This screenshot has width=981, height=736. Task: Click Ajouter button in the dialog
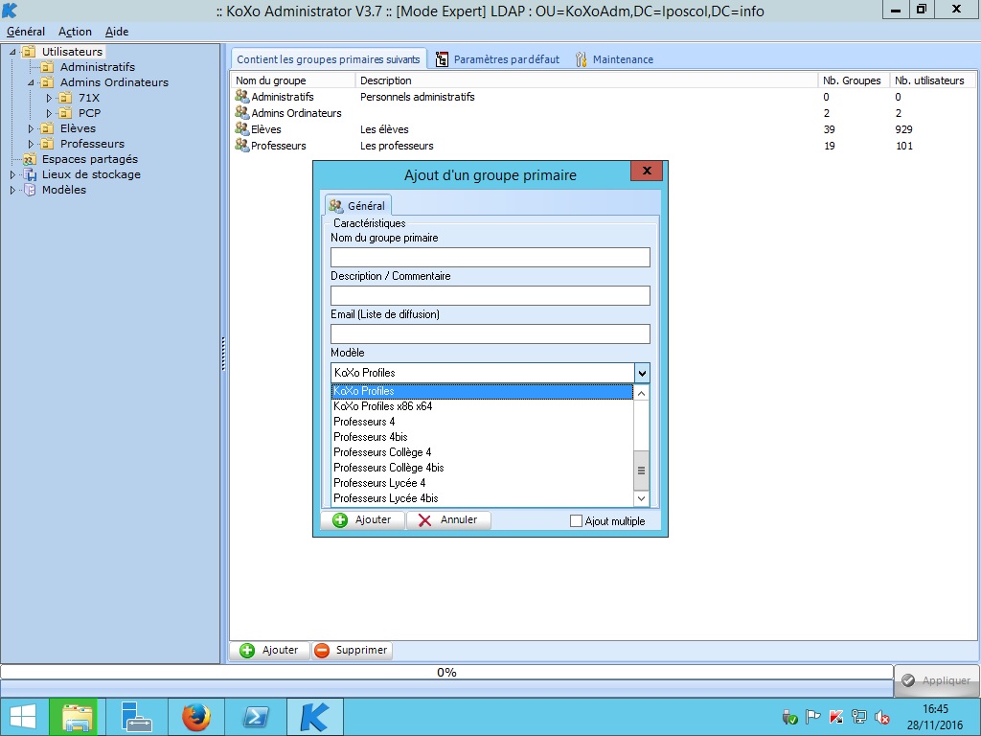pyautogui.click(x=362, y=520)
